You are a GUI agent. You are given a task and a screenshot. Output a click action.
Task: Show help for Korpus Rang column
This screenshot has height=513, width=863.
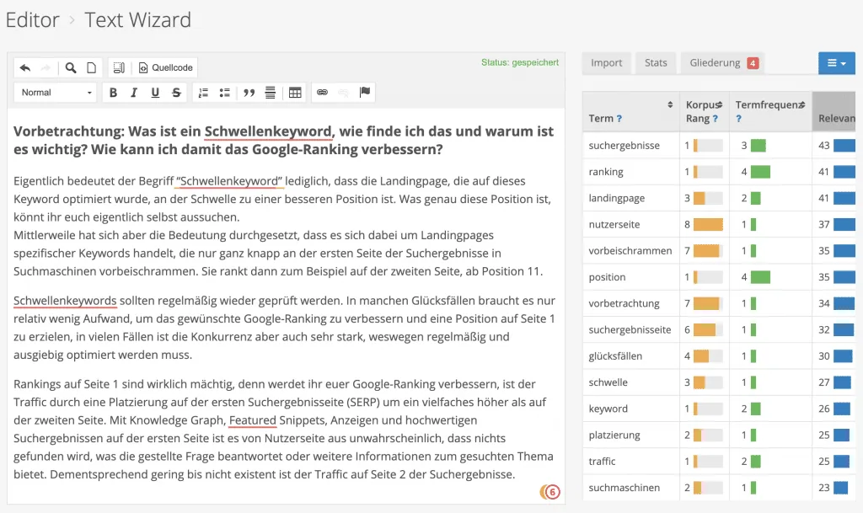[x=715, y=118]
